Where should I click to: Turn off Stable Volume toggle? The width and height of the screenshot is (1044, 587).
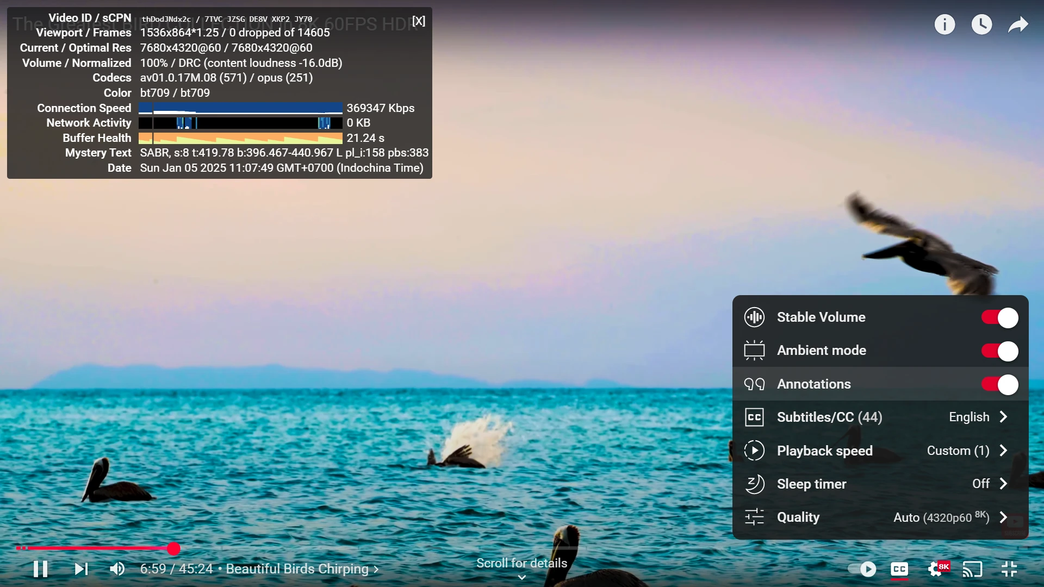(999, 317)
